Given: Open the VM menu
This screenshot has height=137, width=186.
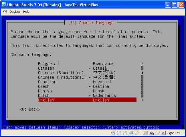Looking at the screenshot, I should pyautogui.click(x=5, y=12).
